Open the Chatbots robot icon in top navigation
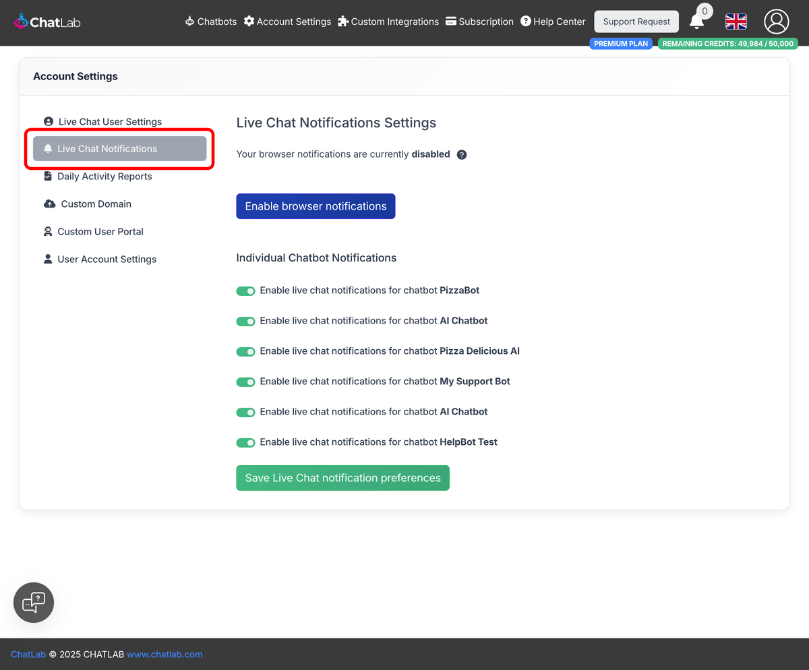This screenshot has width=809, height=670. pos(188,21)
